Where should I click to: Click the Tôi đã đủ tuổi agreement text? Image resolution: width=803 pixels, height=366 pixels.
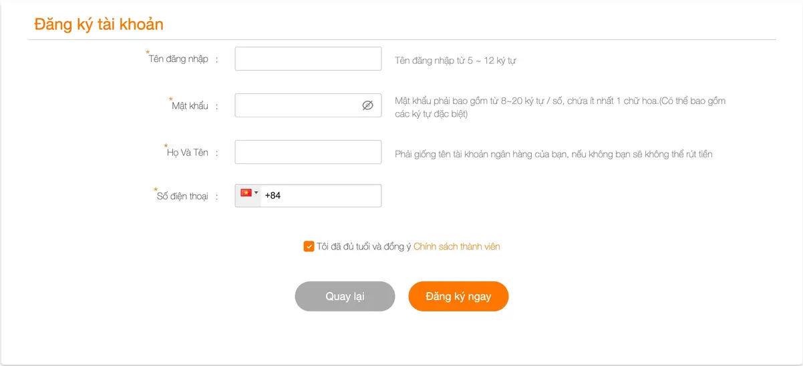click(363, 247)
